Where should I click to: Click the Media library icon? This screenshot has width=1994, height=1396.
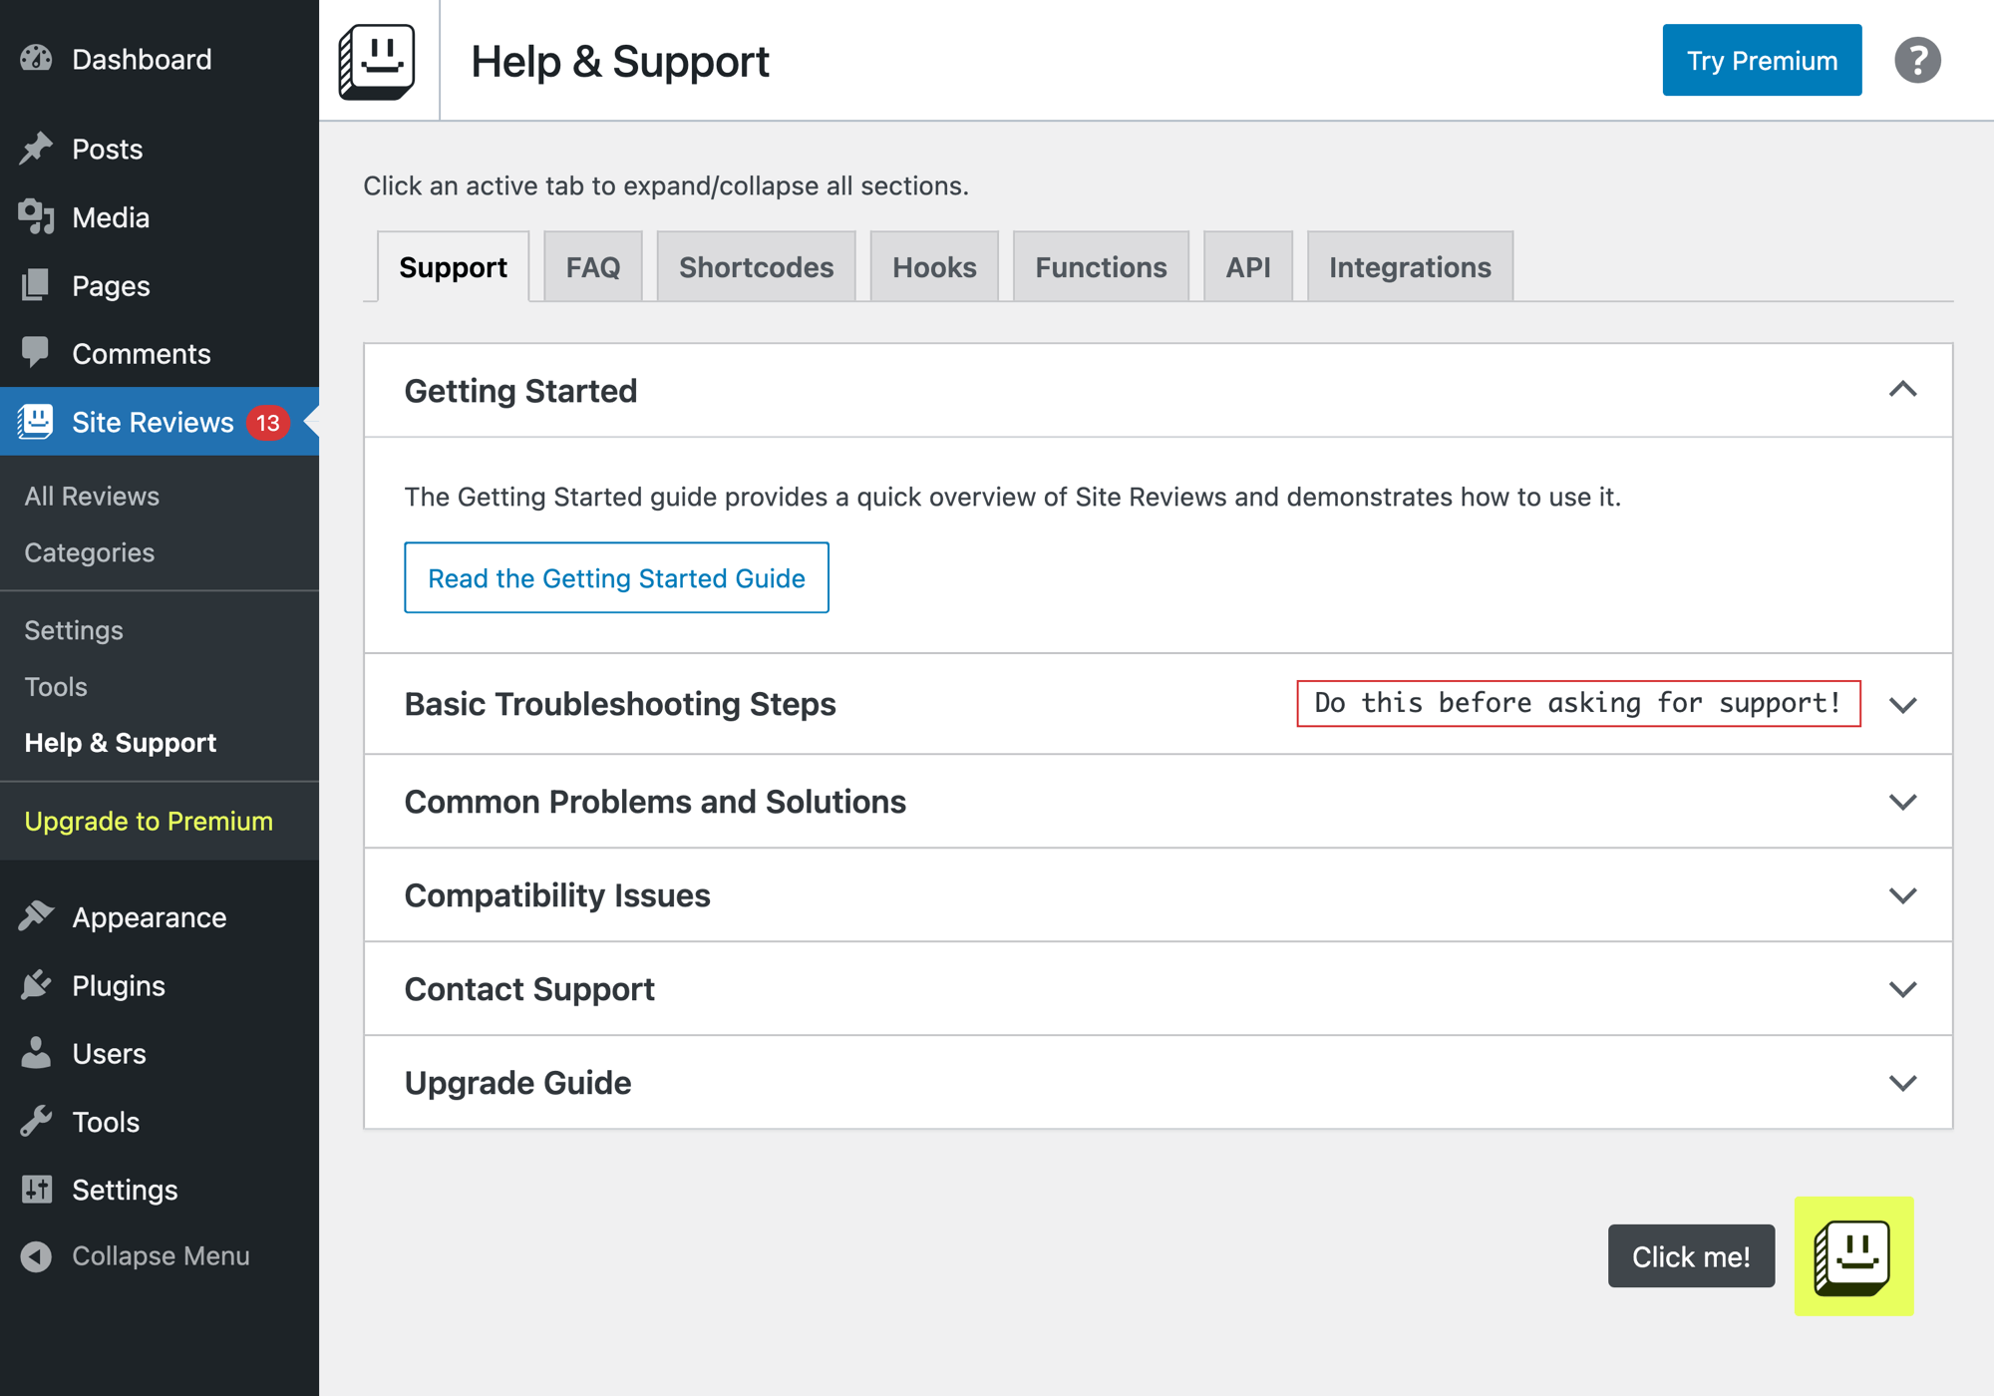tap(37, 217)
